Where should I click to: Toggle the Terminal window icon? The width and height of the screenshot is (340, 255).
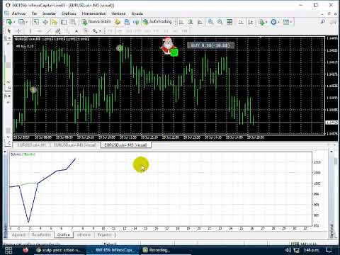[64, 22]
